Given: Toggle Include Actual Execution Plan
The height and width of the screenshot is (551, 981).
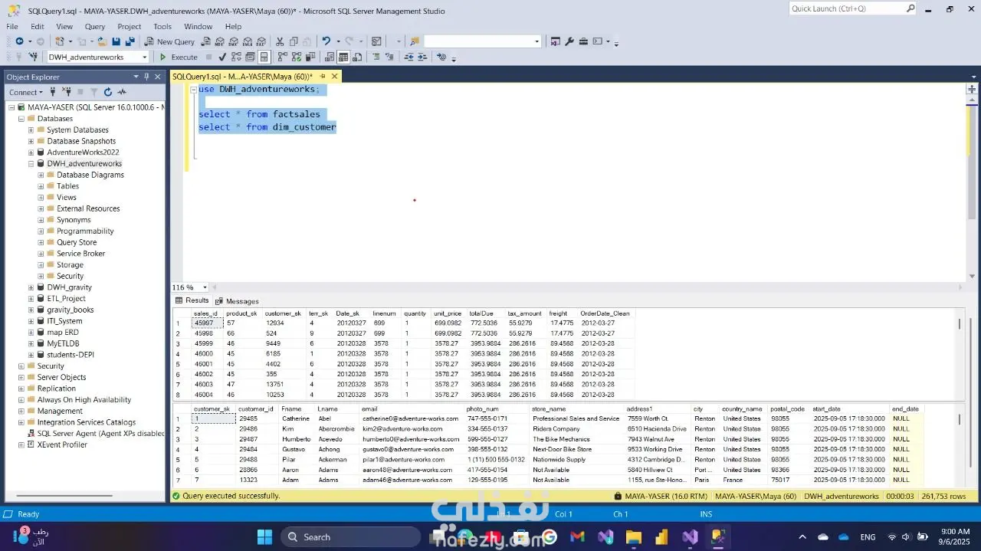Looking at the screenshot, I should tap(283, 57).
